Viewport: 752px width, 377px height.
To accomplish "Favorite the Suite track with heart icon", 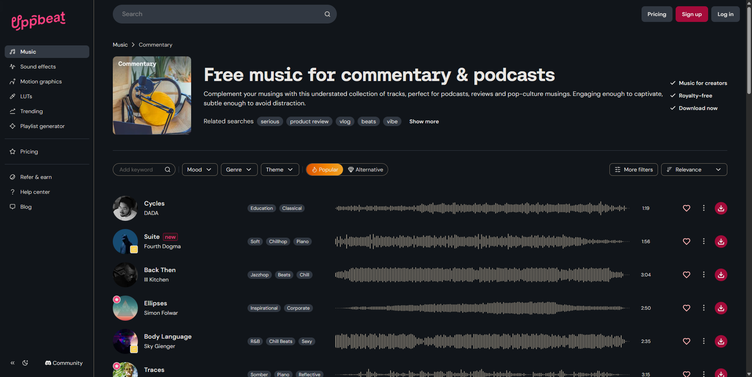I will click(686, 242).
